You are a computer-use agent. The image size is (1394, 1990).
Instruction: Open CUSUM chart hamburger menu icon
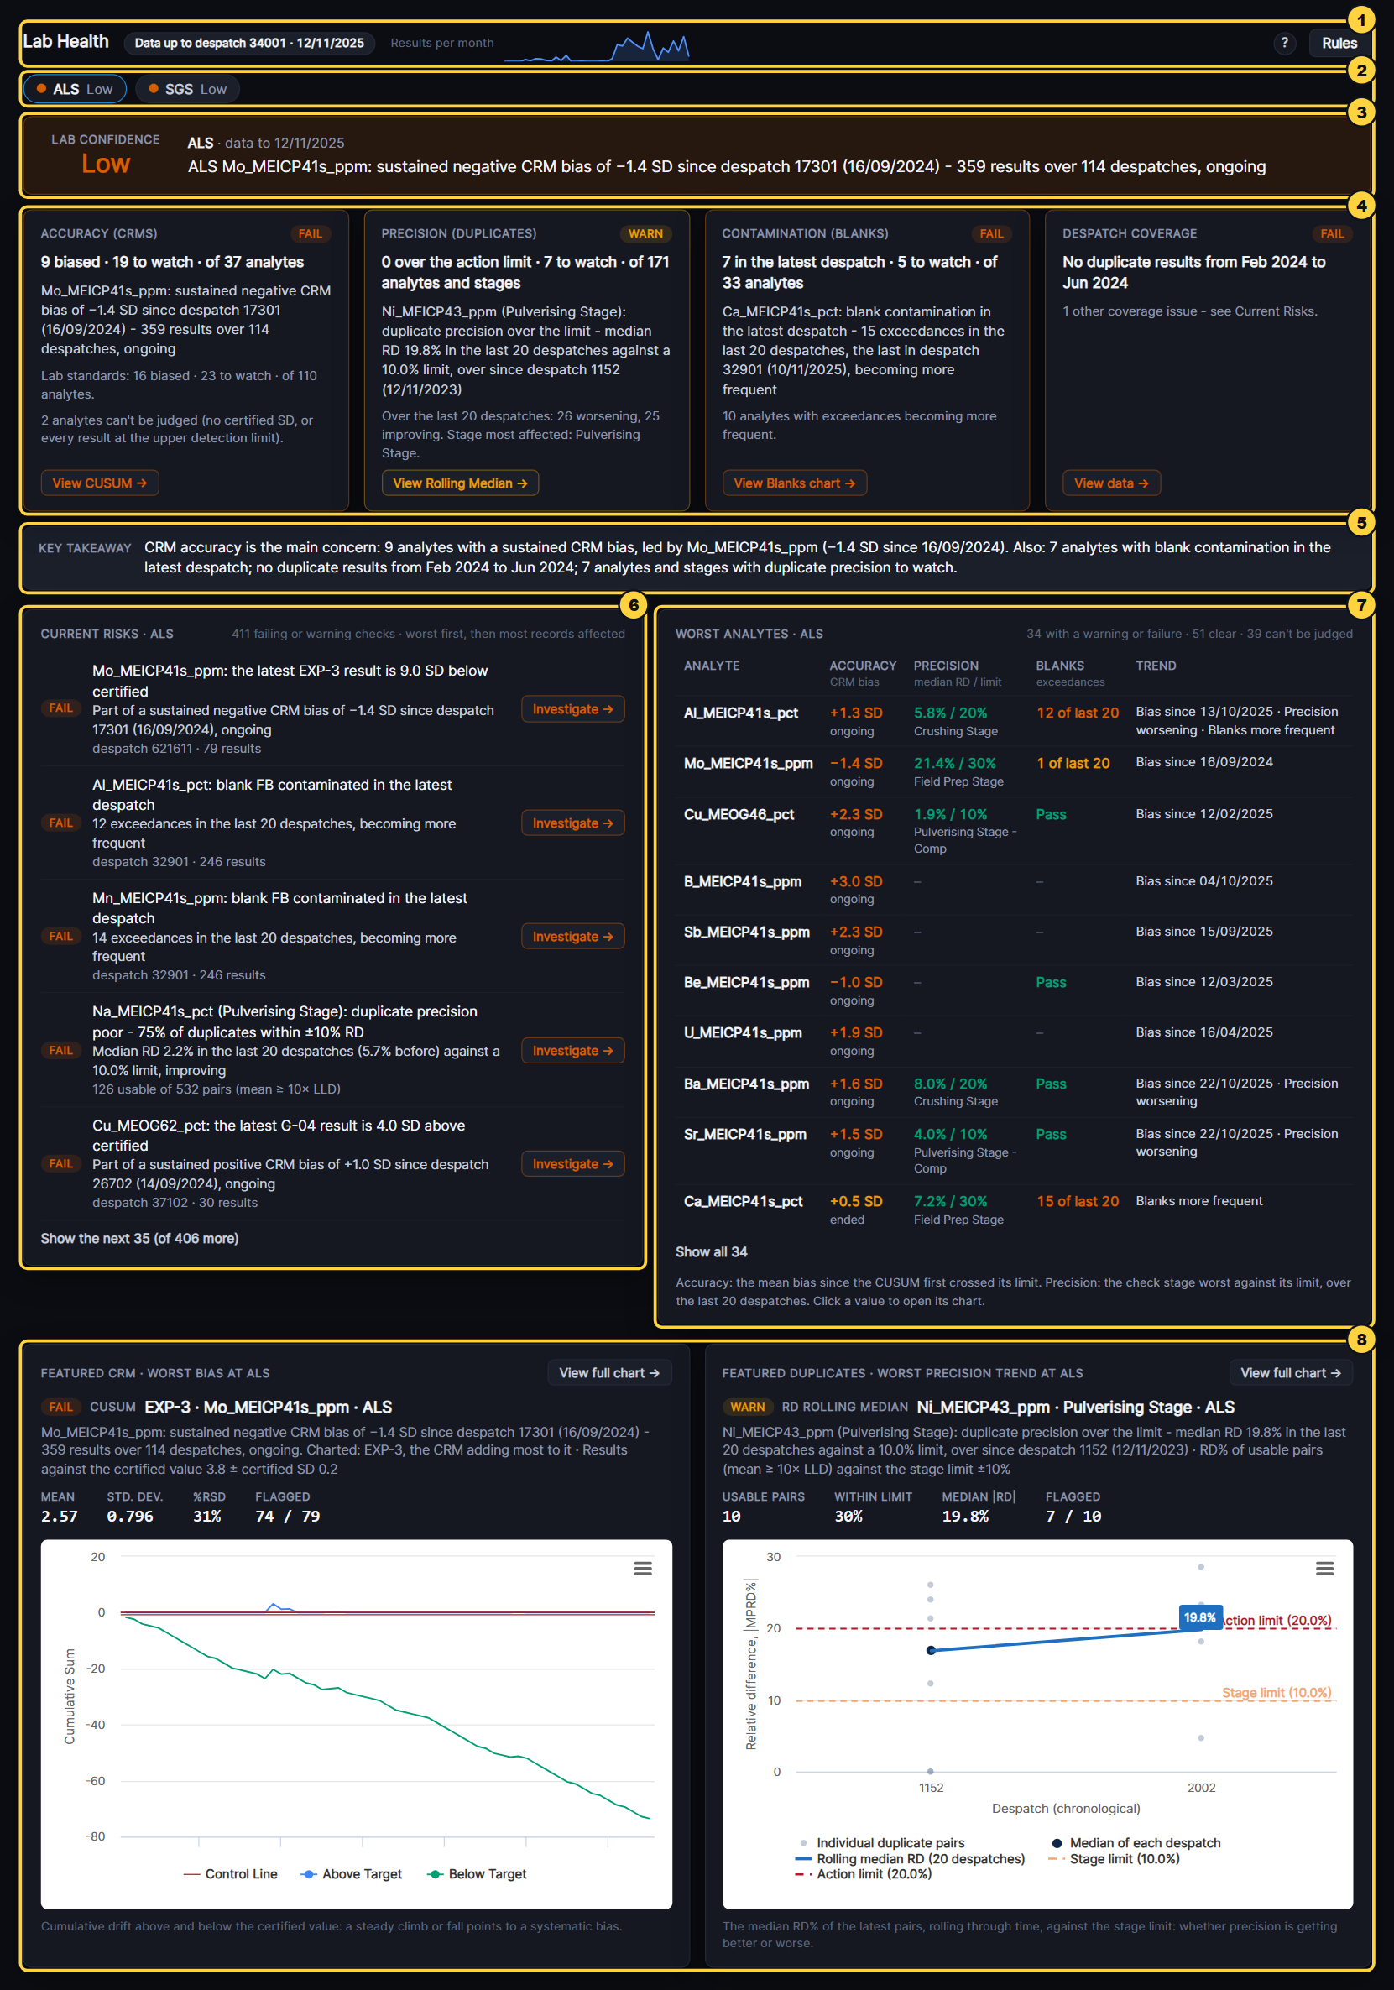click(x=642, y=1569)
